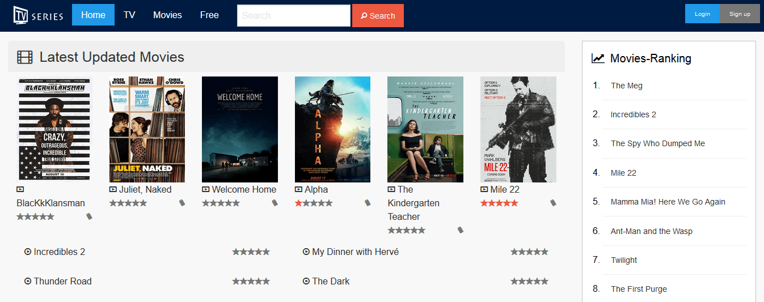Click the chart icon beside Movies-Ranking
Screen dimensions: 764x302
(598, 58)
